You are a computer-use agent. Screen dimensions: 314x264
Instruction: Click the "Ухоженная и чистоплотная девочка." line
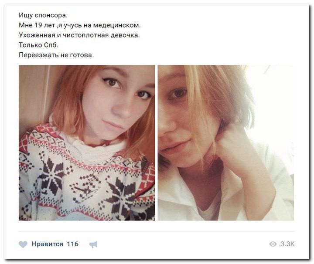pos(79,35)
